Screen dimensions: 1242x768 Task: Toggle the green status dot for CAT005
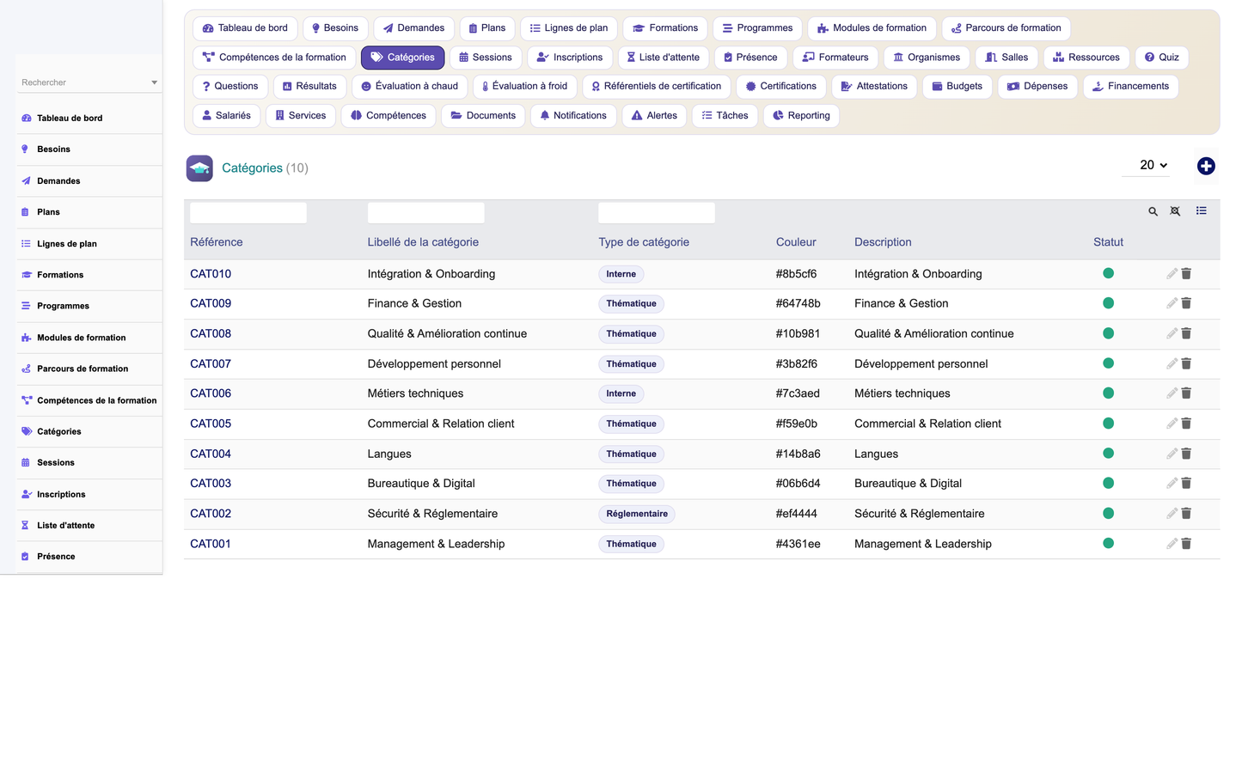click(x=1108, y=423)
